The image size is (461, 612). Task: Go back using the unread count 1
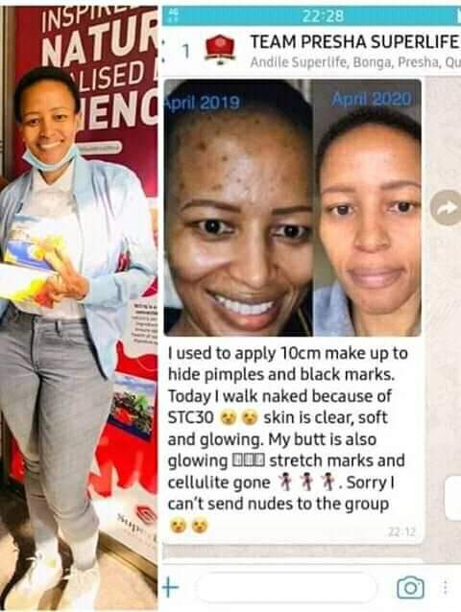(x=185, y=51)
